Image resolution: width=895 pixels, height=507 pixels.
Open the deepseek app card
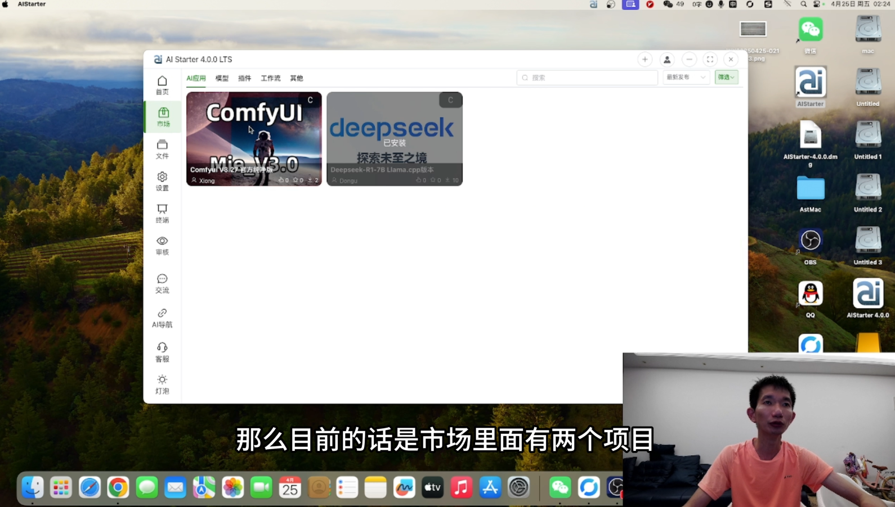tap(395, 139)
